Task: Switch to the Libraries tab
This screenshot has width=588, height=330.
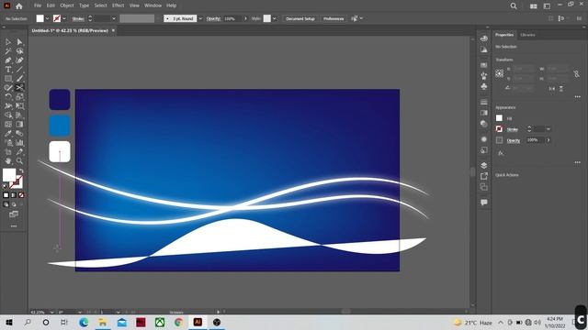Action: click(x=527, y=35)
